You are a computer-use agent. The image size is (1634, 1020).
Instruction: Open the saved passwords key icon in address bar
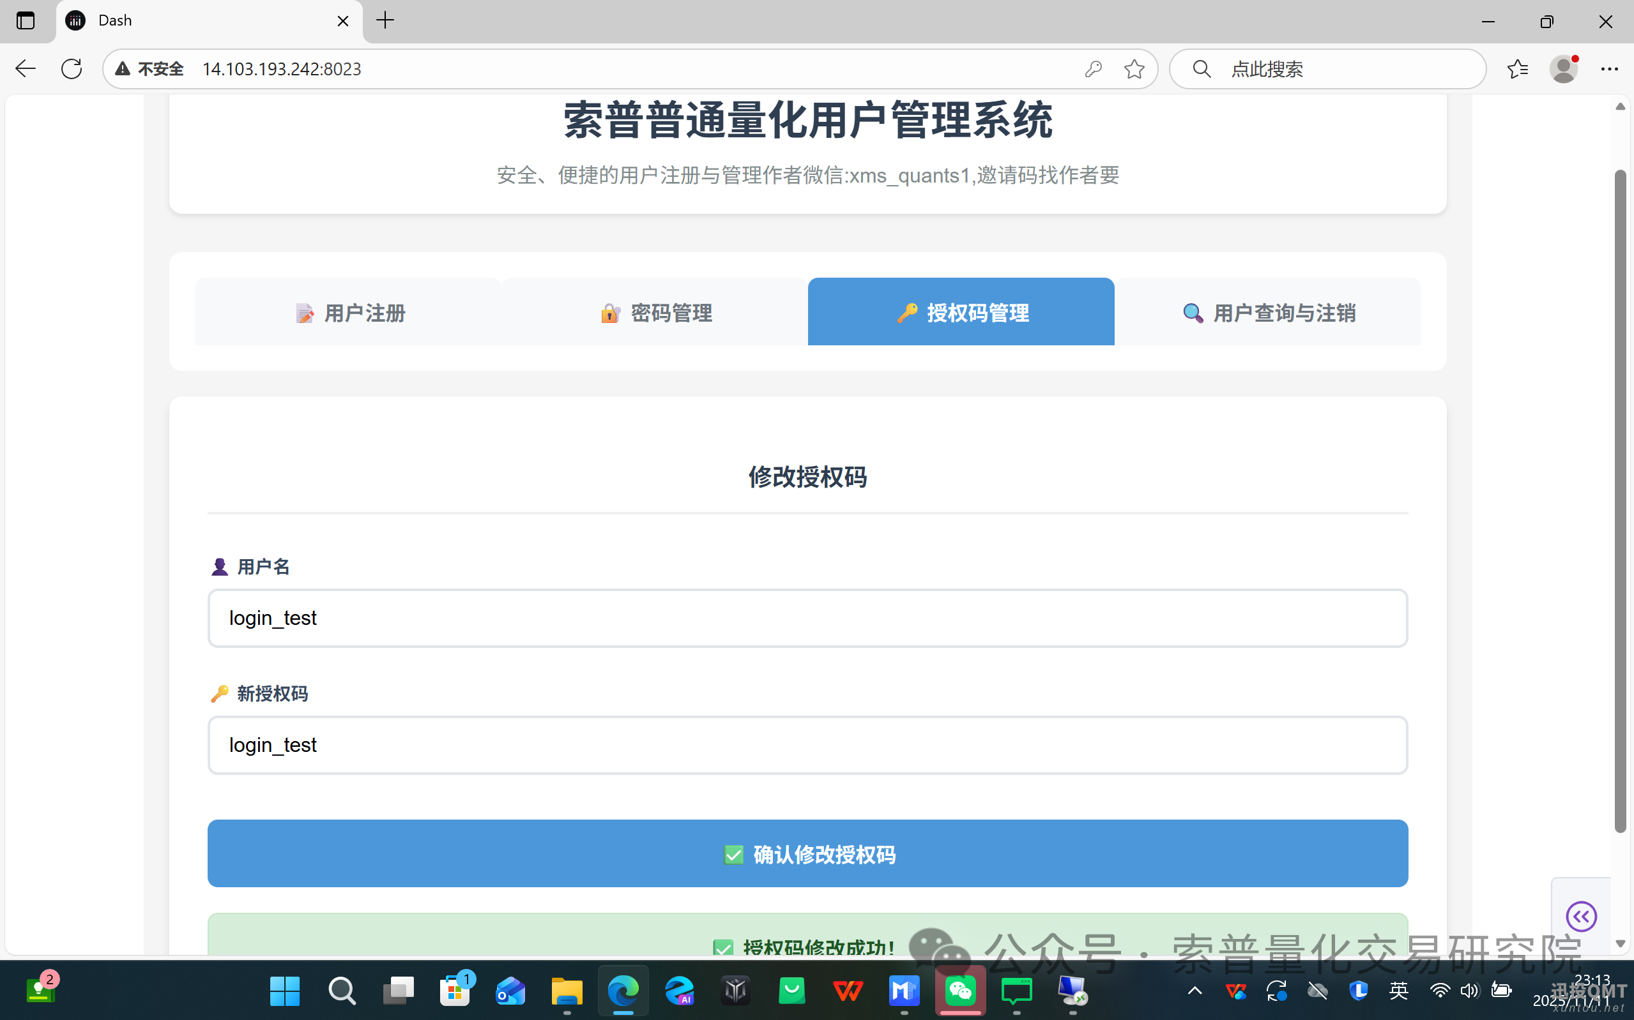1094,68
